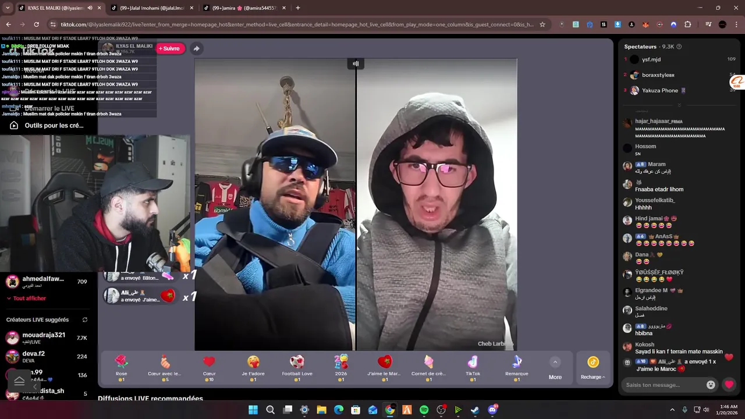Send the Remarque gift

[517, 368]
